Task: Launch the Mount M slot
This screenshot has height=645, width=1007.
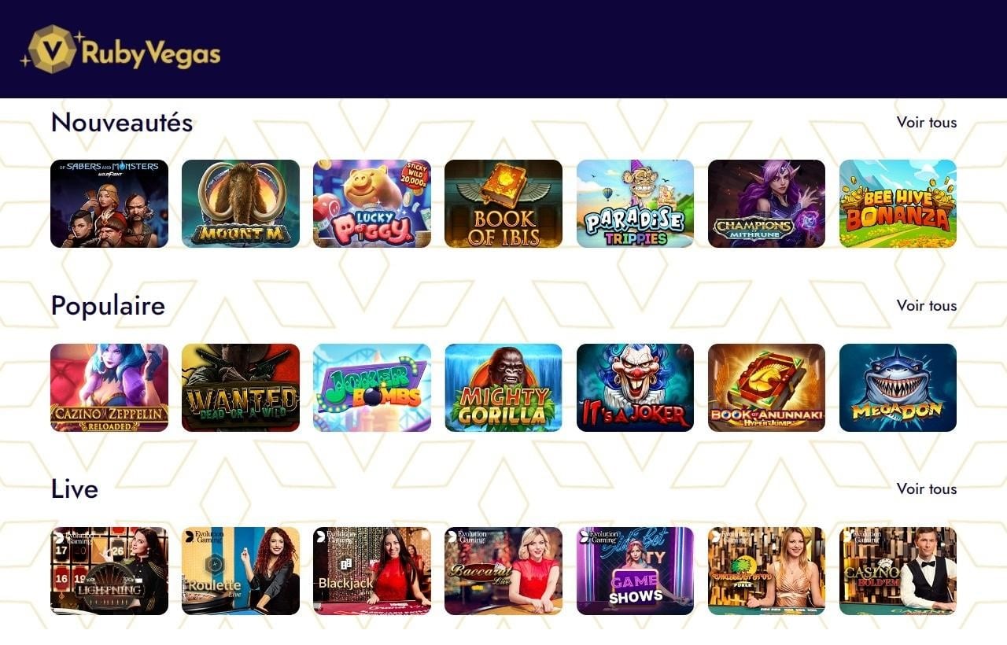Action: click(x=241, y=204)
